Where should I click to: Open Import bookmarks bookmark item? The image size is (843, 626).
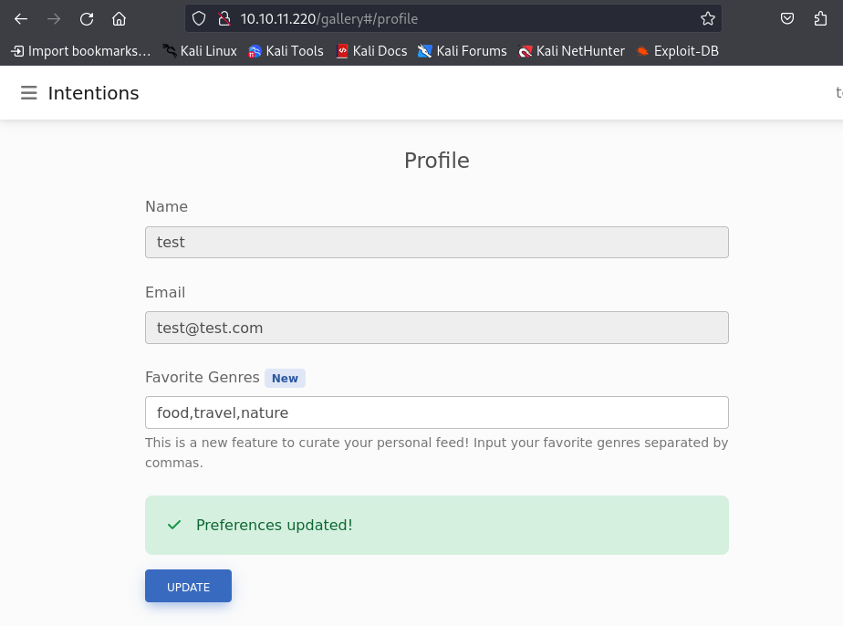80,51
